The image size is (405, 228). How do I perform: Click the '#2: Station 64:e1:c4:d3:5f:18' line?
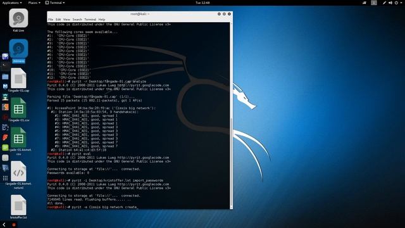78,150
